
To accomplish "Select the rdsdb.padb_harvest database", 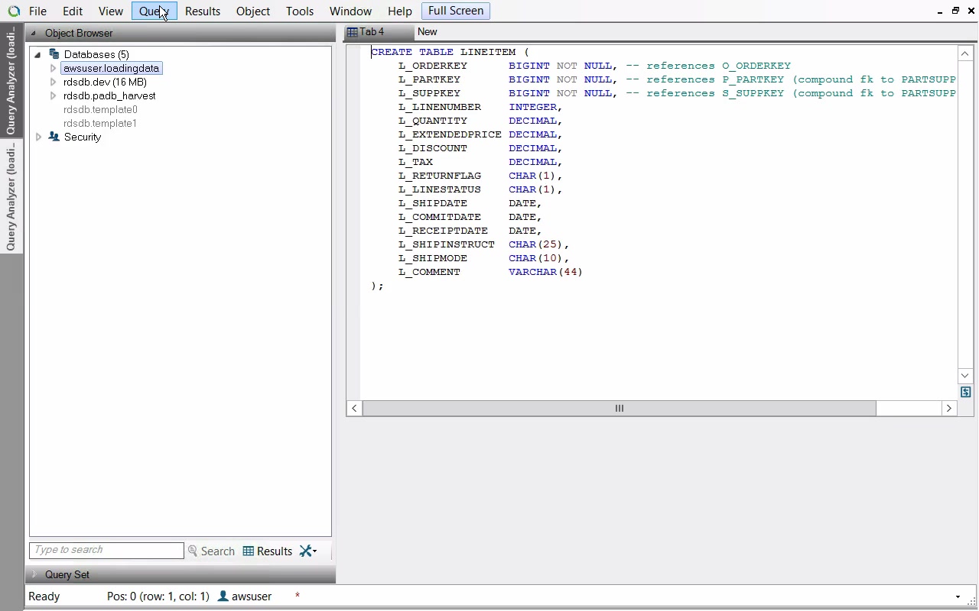I will [x=109, y=95].
